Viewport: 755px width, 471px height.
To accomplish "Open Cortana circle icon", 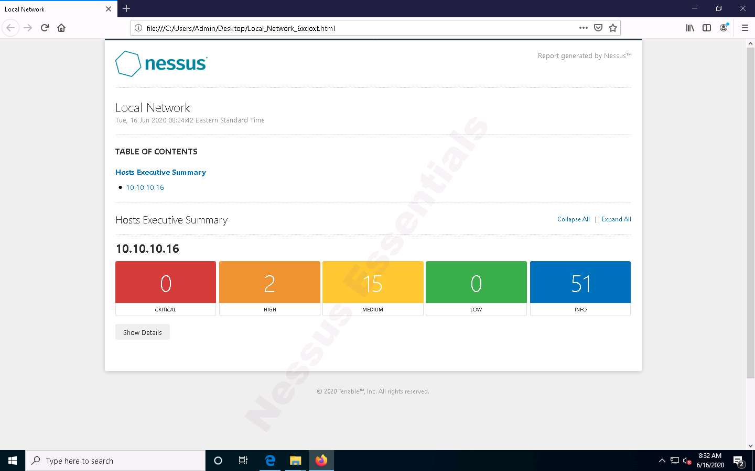I will click(x=218, y=461).
